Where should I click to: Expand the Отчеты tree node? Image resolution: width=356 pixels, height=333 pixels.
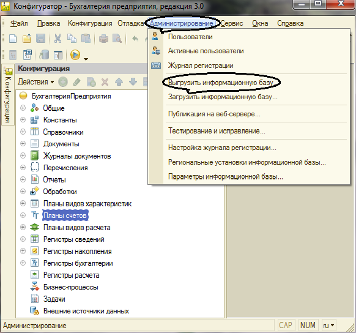[23, 179]
